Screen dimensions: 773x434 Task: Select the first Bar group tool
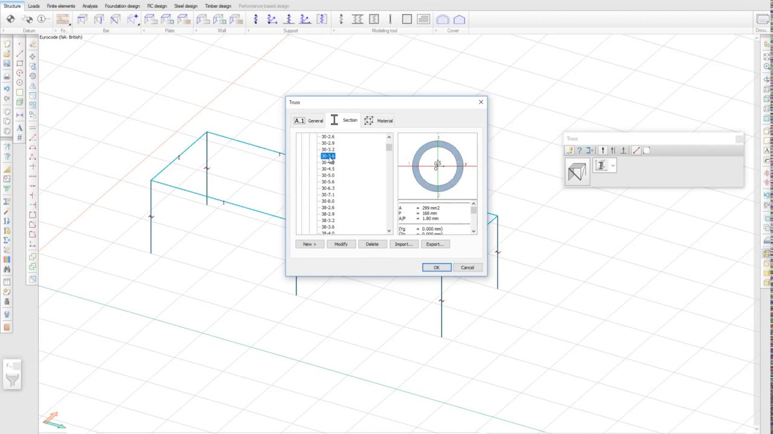tap(82, 19)
